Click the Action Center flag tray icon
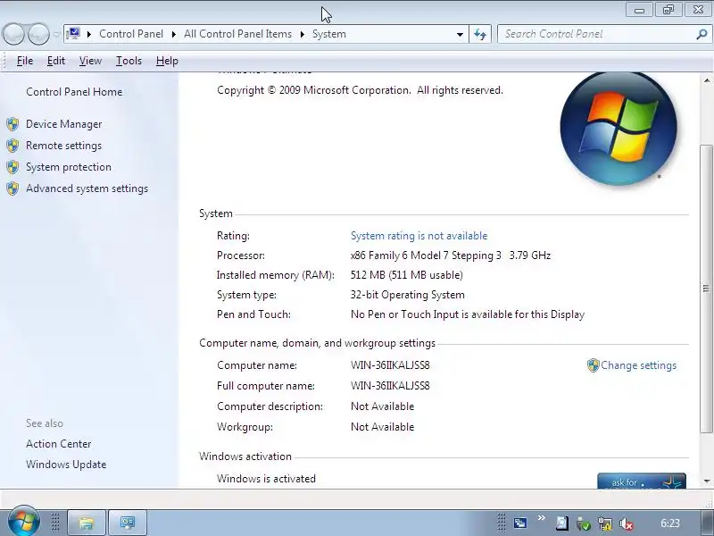Image resolution: width=714 pixels, height=536 pixels. [561, 523]
